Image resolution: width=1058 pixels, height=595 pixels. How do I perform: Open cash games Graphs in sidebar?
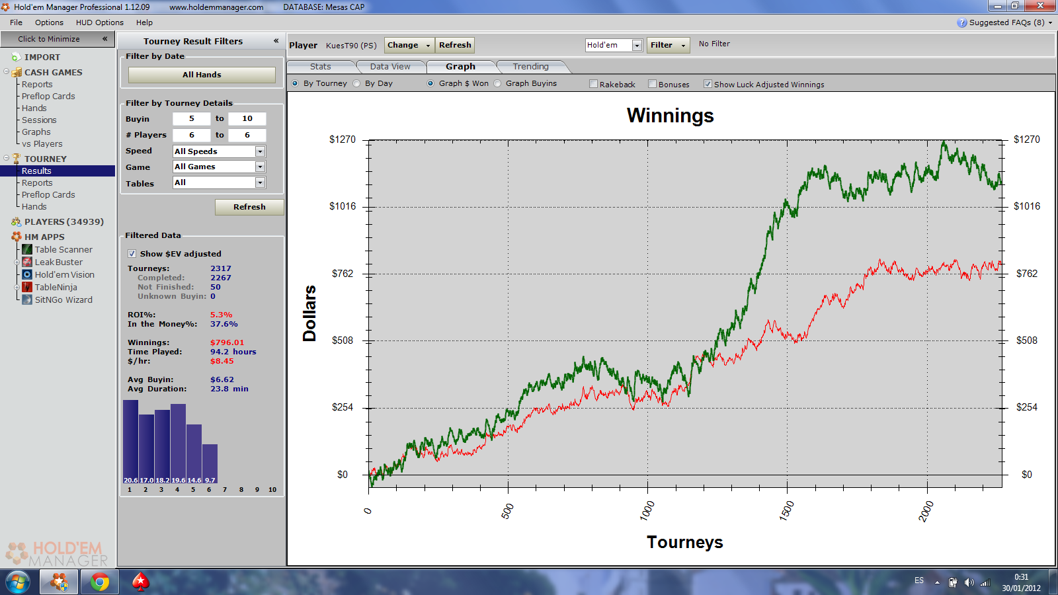pos(36,132)
